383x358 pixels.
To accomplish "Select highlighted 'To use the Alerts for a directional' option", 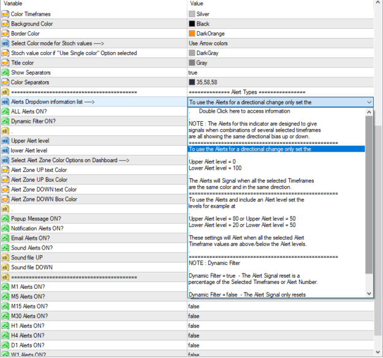I will tap(276, 149).
